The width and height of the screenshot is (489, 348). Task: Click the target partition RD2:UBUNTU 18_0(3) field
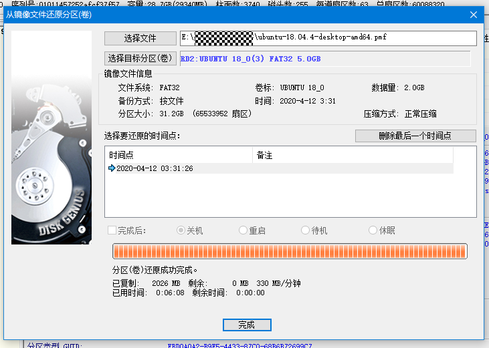[x=325, y=59]
